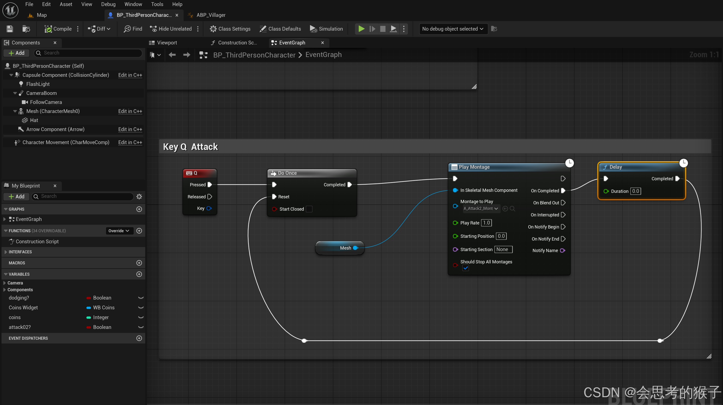
Task: Click Edit in C++ for Capsule Component
Action: tap(130, 75)
